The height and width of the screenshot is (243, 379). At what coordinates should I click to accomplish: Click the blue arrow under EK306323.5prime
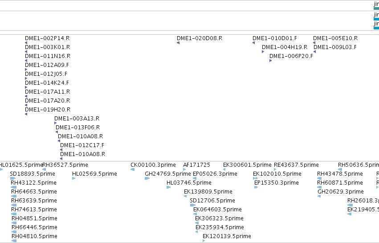[x=196, y=223]
